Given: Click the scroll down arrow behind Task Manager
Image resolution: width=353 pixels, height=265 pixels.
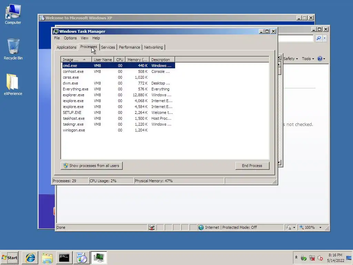Looking at the screenshot, I should [x=279, y=163].
